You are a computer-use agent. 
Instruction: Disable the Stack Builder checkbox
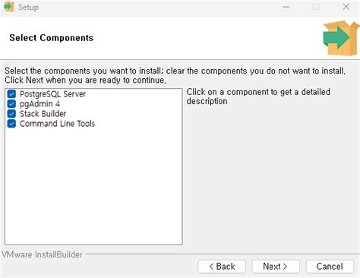click(11, 114)
